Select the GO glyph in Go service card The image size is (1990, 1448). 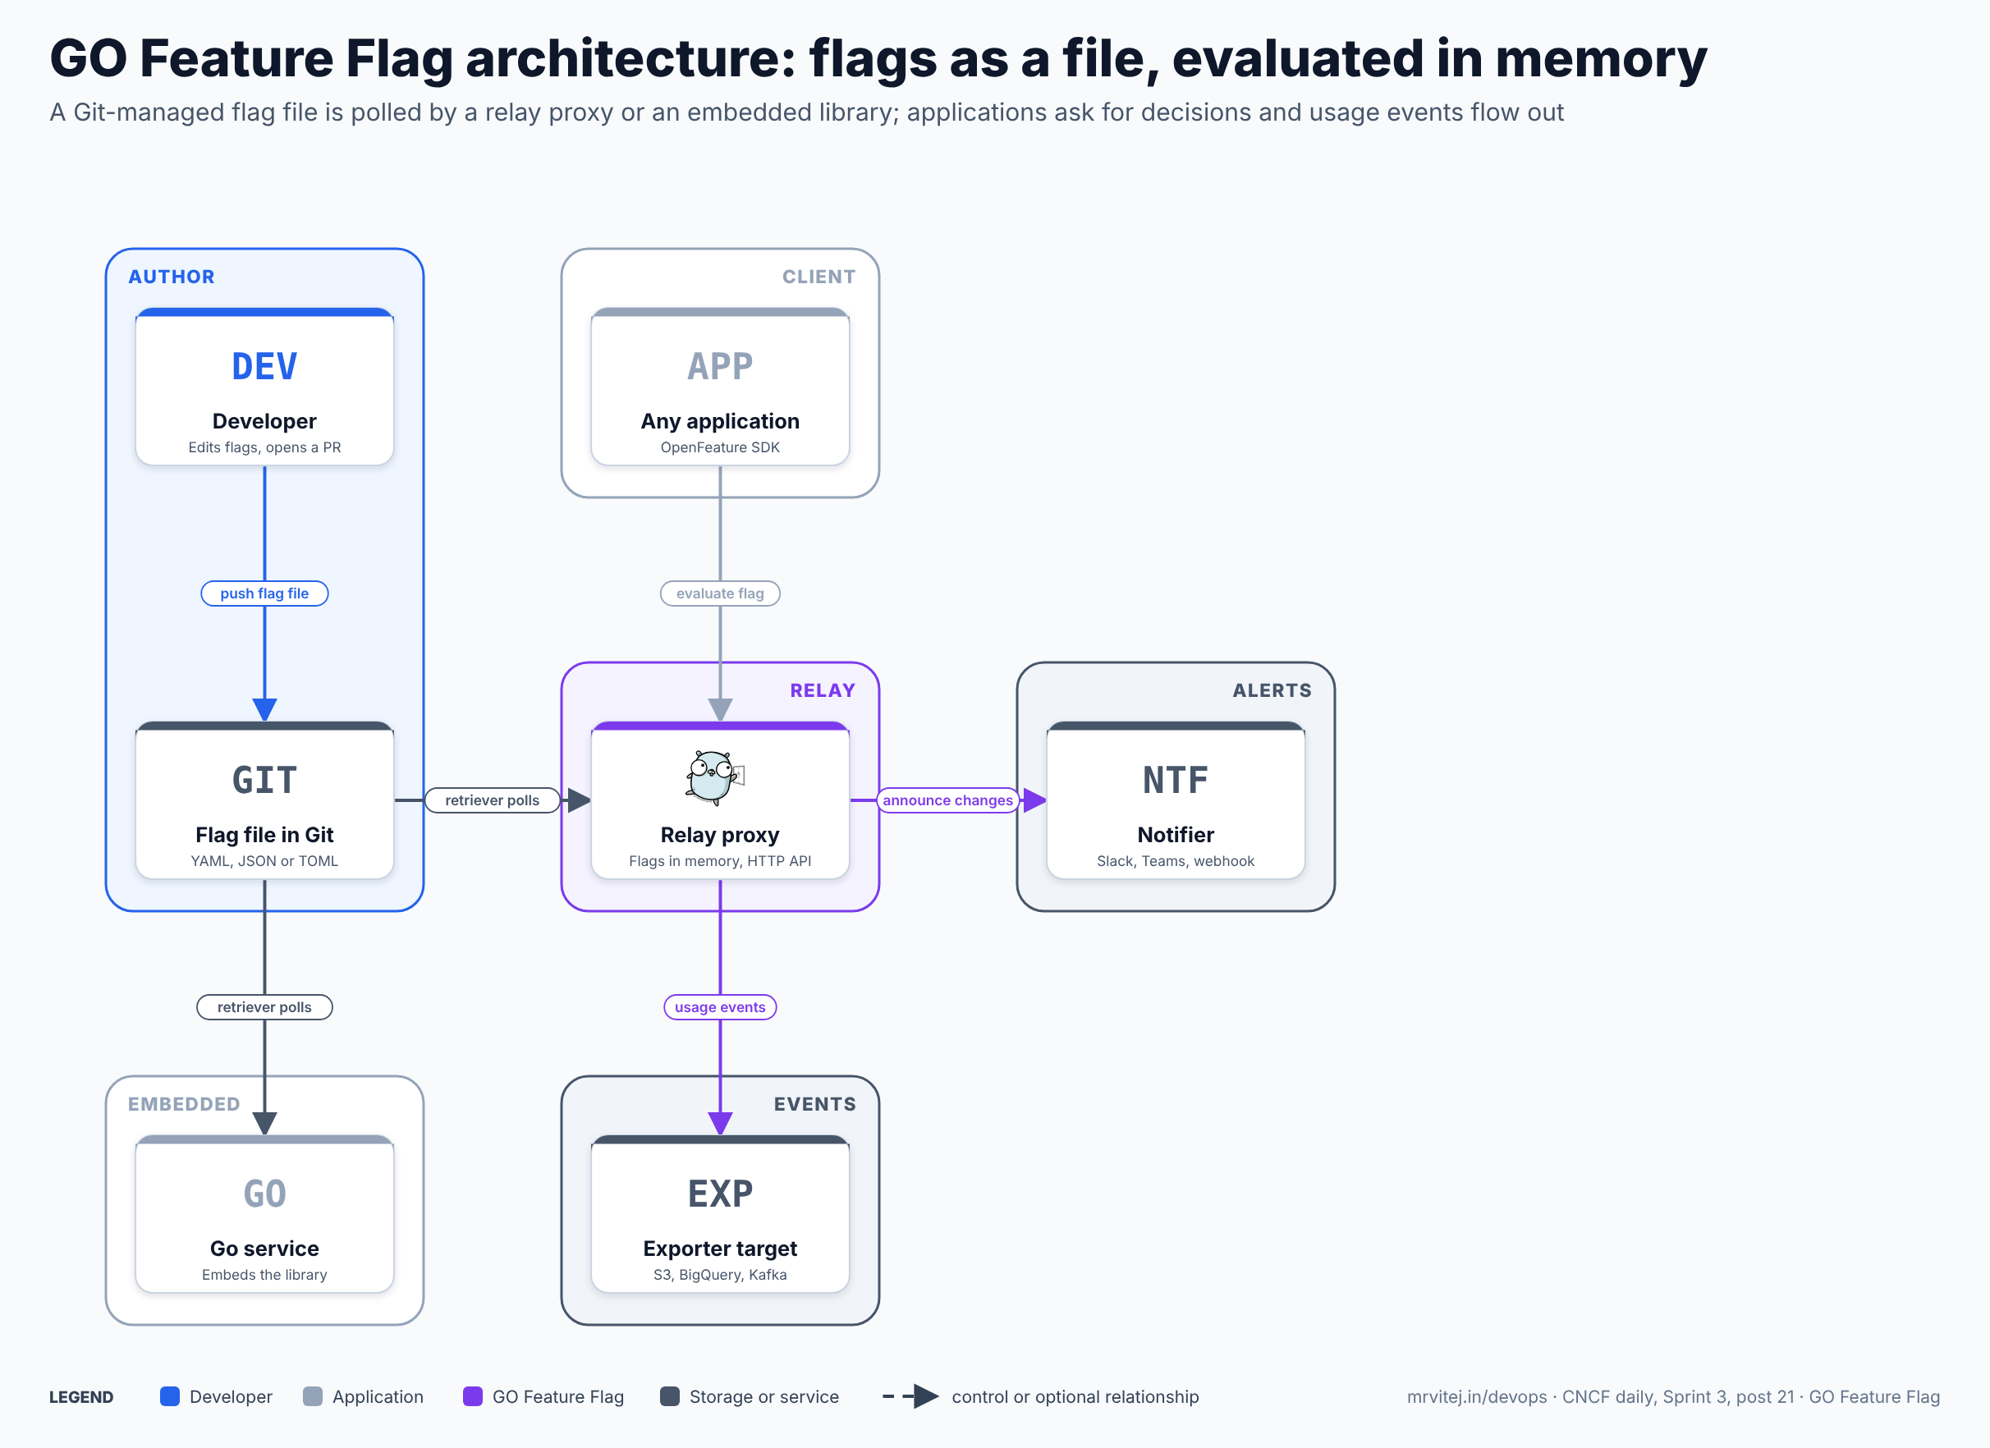pos(264,1194)
